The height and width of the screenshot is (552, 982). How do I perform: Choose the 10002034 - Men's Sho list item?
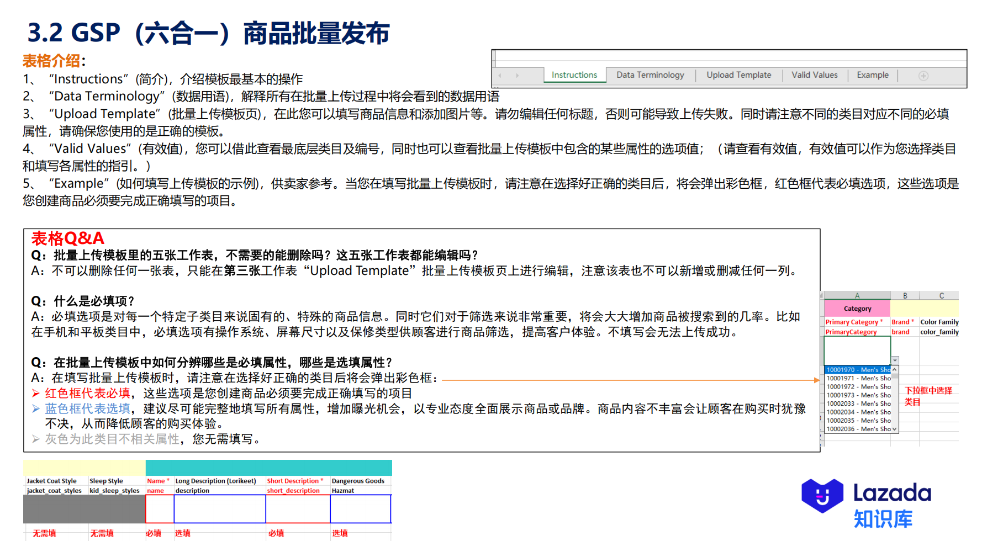(x=858, y=412)
